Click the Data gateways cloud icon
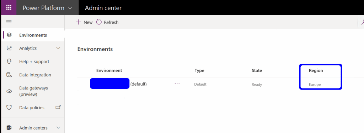Image resolution: width=364 pixels, height=133 pixels. (9, 91)
